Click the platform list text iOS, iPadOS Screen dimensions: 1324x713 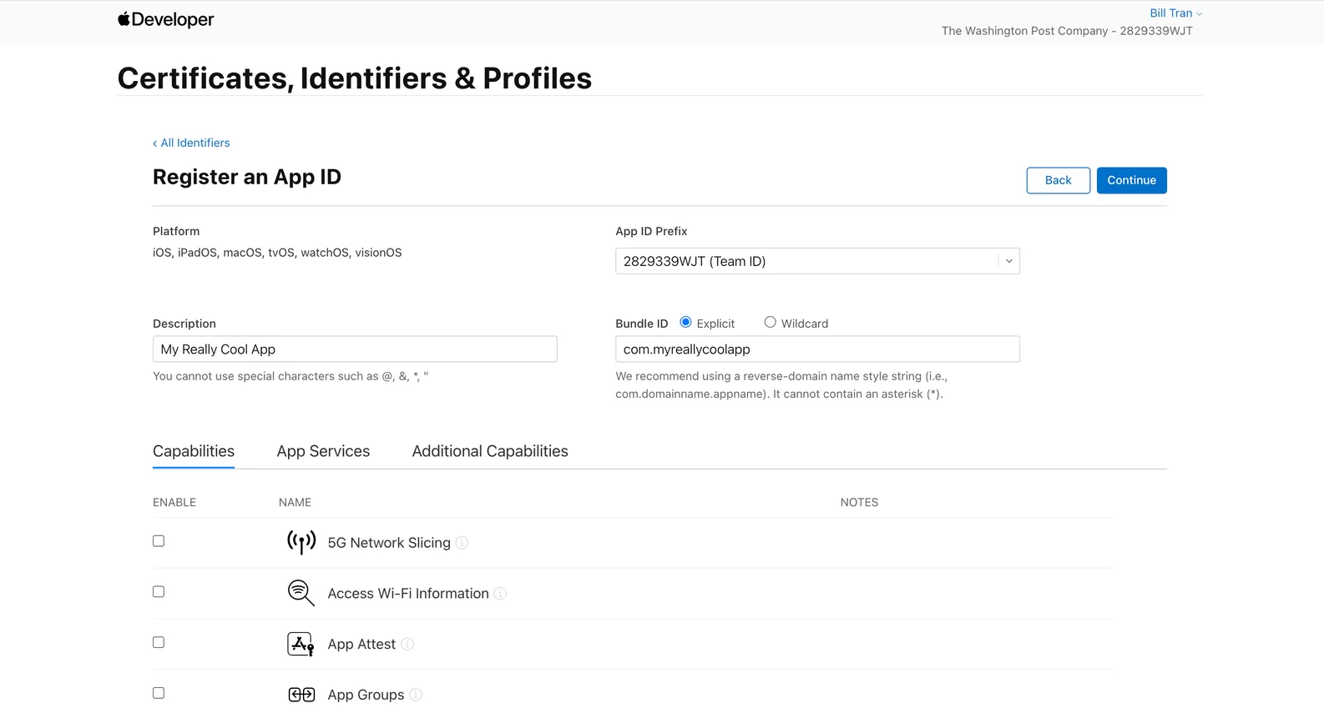[277, 253]
